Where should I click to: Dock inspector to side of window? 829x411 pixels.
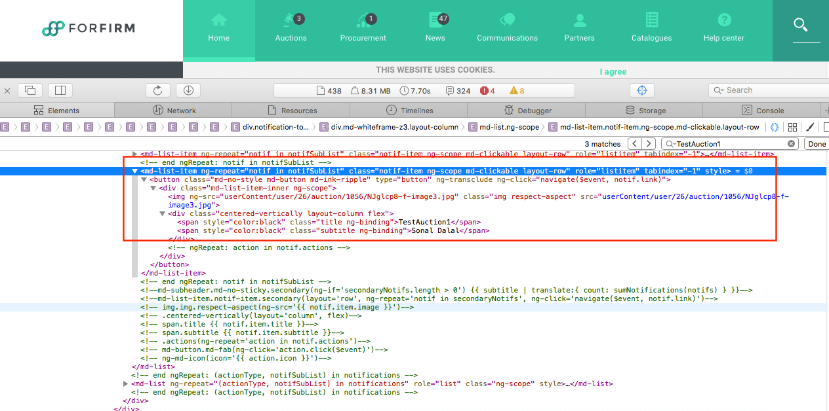(60, 90)
